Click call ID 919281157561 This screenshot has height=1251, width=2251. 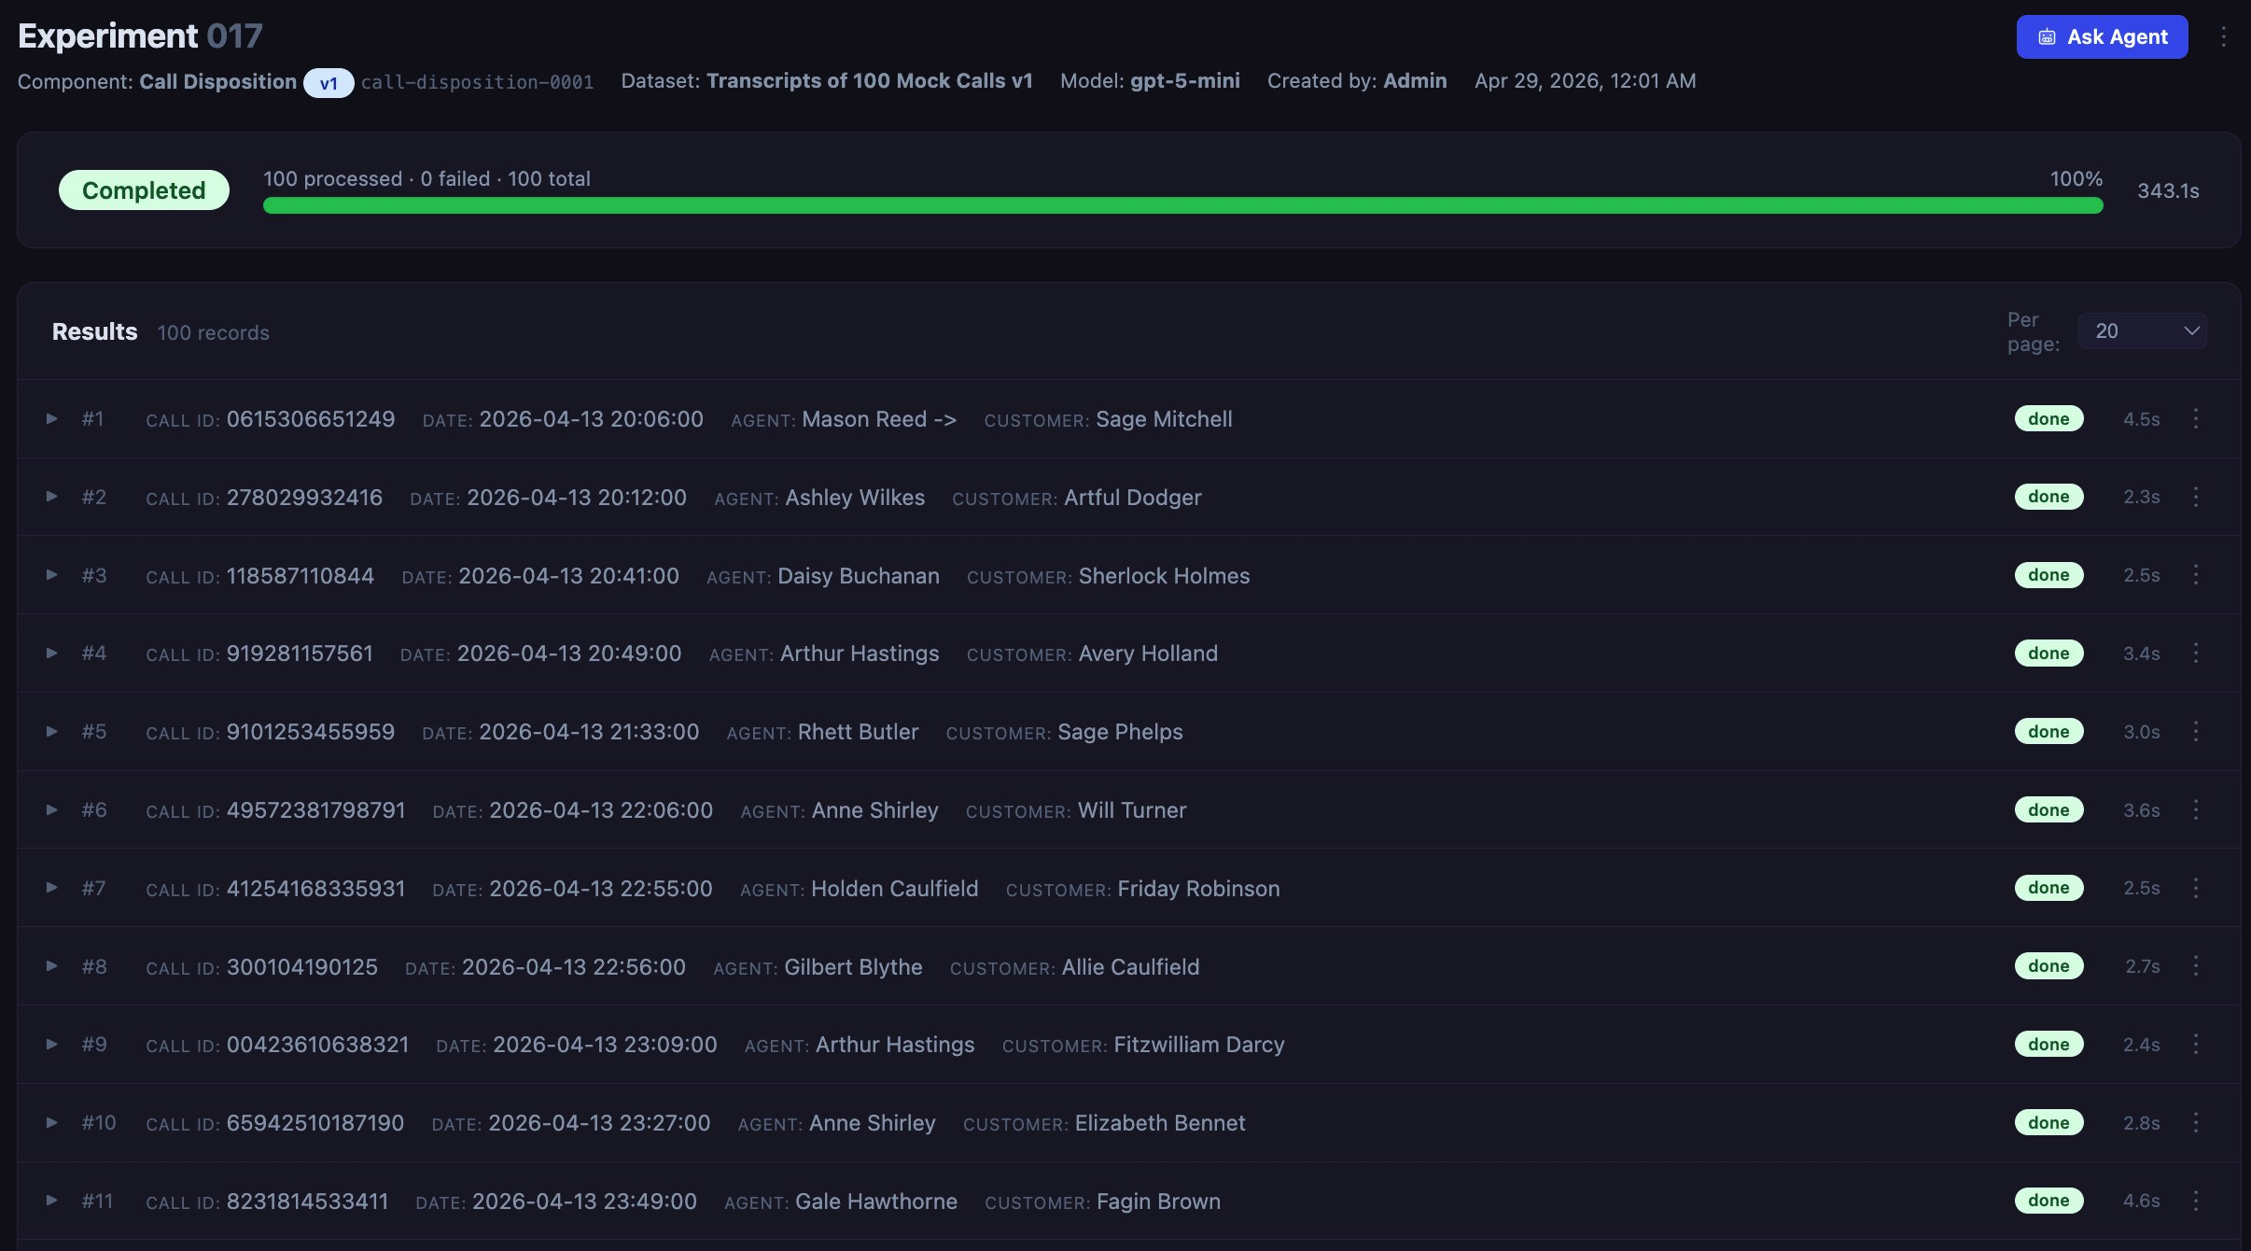[x=300, y=654]
